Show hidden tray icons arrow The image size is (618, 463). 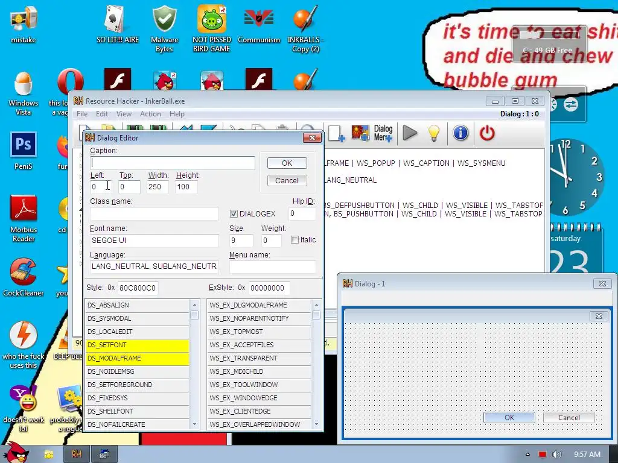[x=527, y=455]
